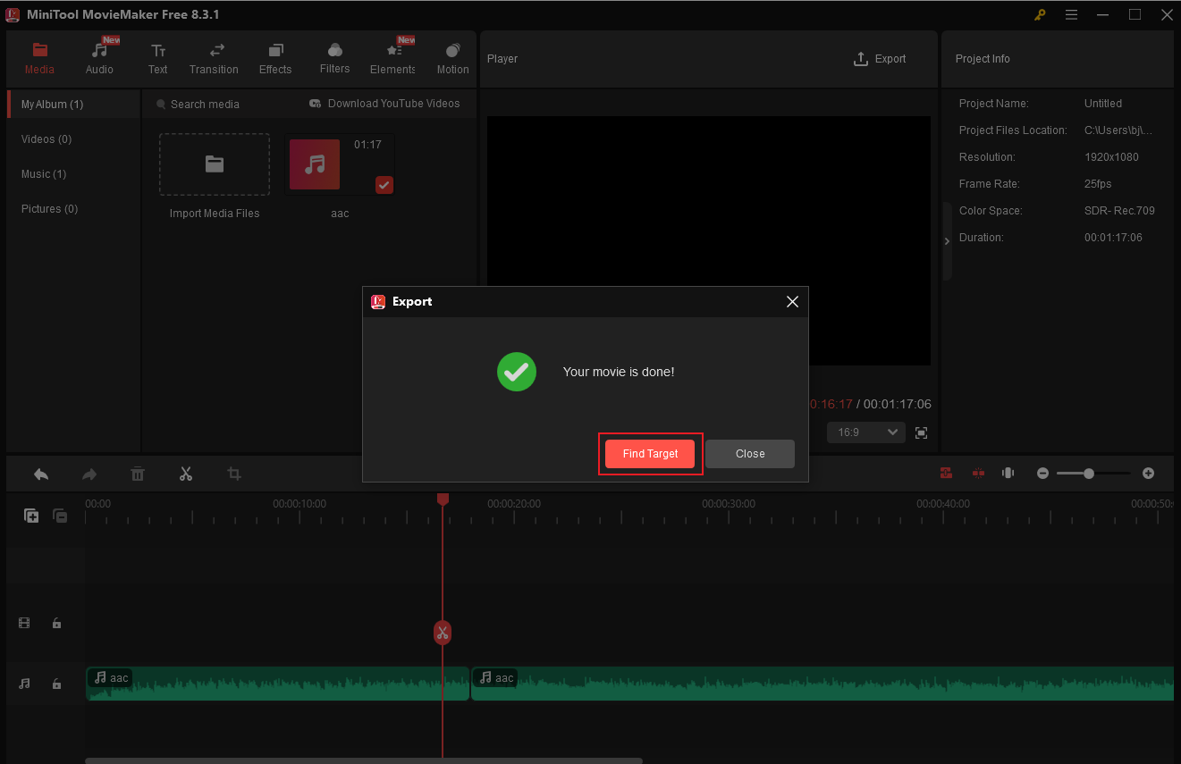Click the Find Target button
Image resolution: width=1181 pixels, height=764 pixels.
650,453
